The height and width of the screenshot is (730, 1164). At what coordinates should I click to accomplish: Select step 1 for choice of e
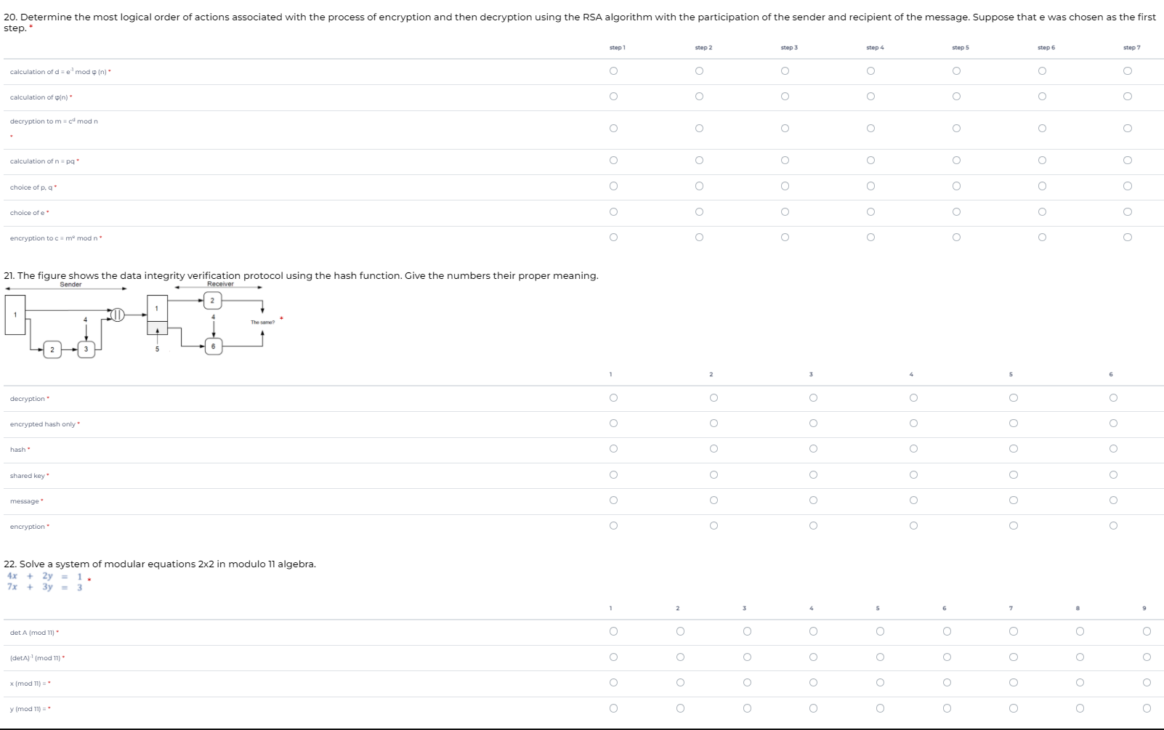[x=614, y=212]
